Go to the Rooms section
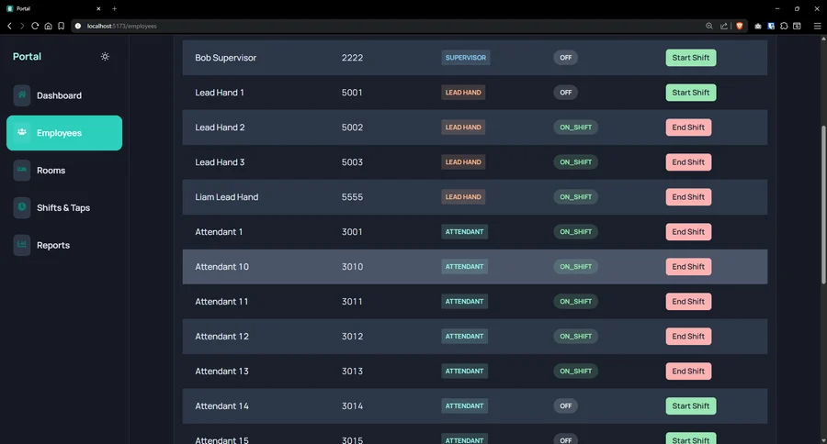Screen dimensions: 827x444 point(64,170)
